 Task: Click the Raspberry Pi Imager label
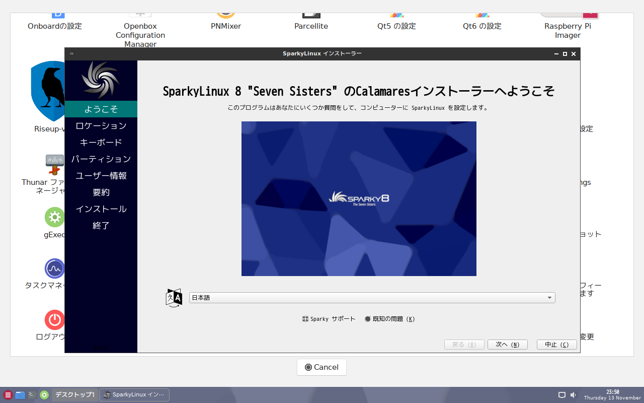pos(568,31)
